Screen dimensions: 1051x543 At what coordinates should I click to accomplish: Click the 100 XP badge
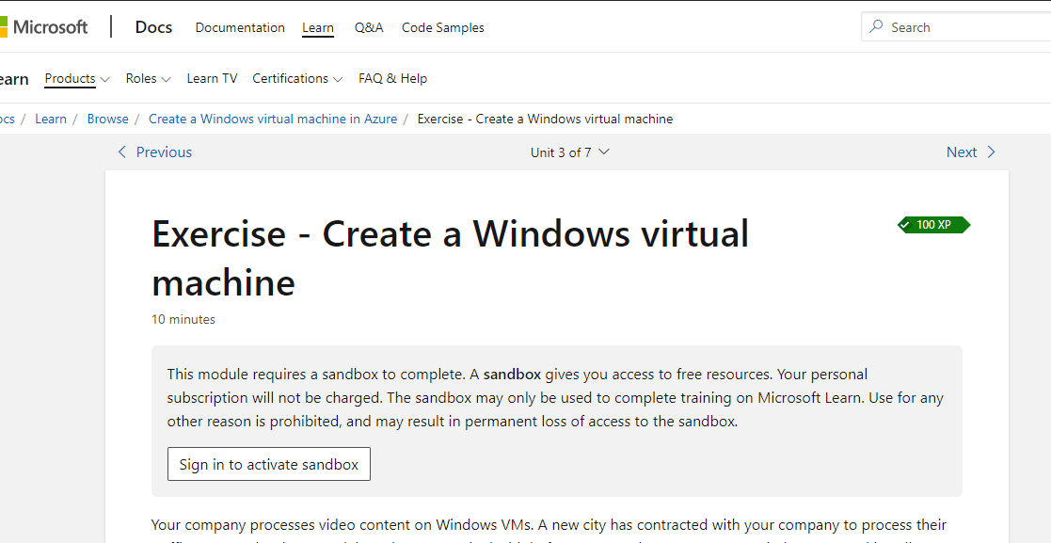pyautogui.click(x=933, y=225)
